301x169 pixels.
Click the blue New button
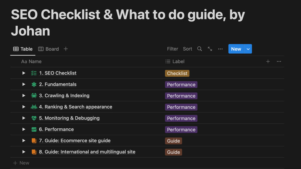[236, 49]
